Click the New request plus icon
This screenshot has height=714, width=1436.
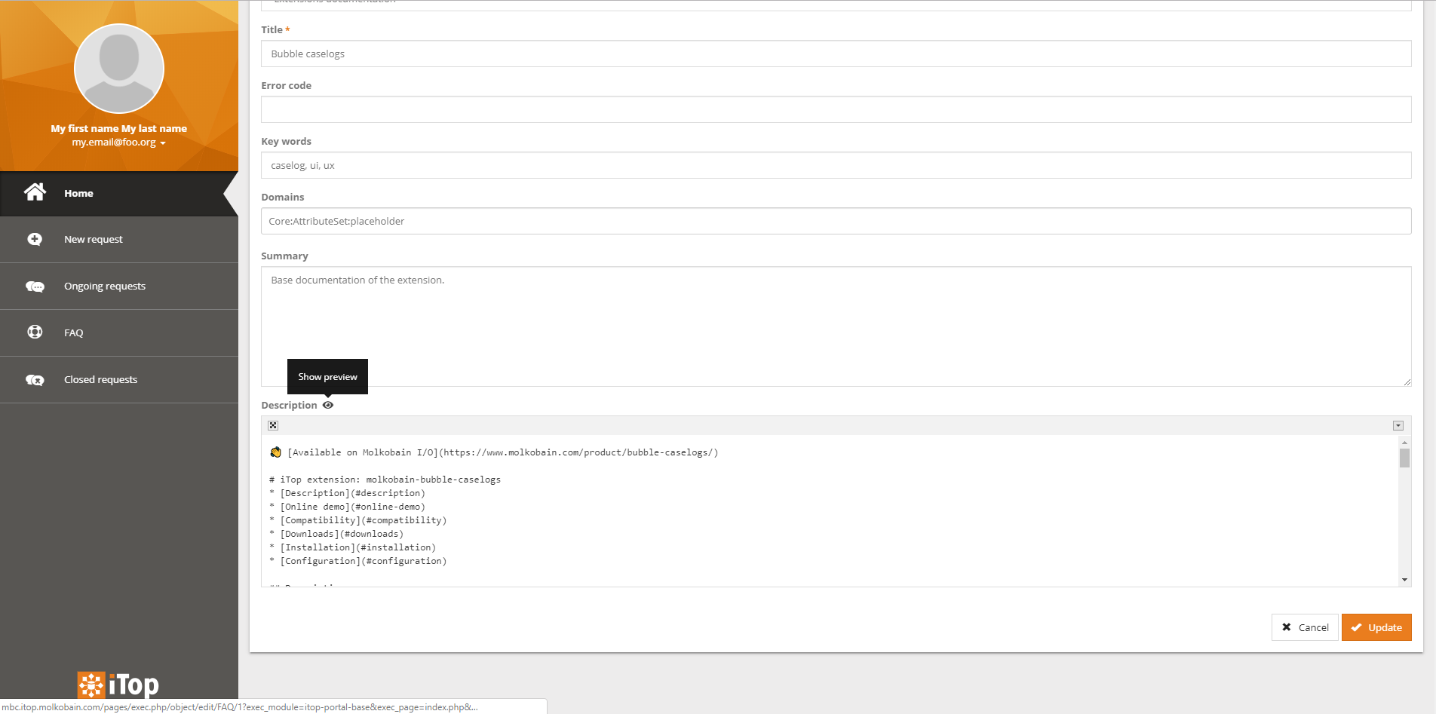pyautogui.click(x=35, y=239)
